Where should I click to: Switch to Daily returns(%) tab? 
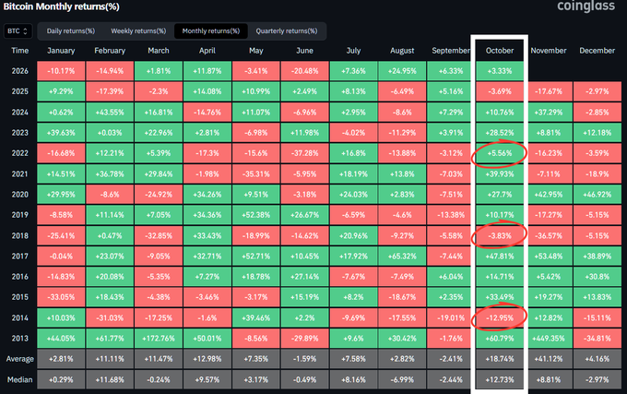click(x=70, y=31)
